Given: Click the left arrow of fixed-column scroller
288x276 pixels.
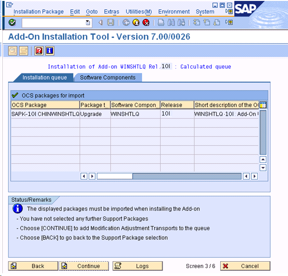Looking at the screenshot, I should click(84, 176).
